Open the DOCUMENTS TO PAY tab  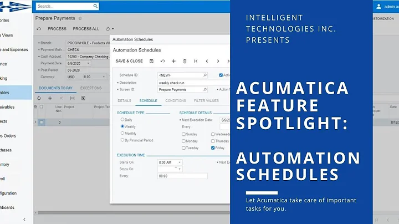(55, 88)
